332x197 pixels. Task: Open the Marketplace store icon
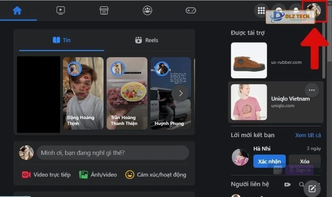104,10
